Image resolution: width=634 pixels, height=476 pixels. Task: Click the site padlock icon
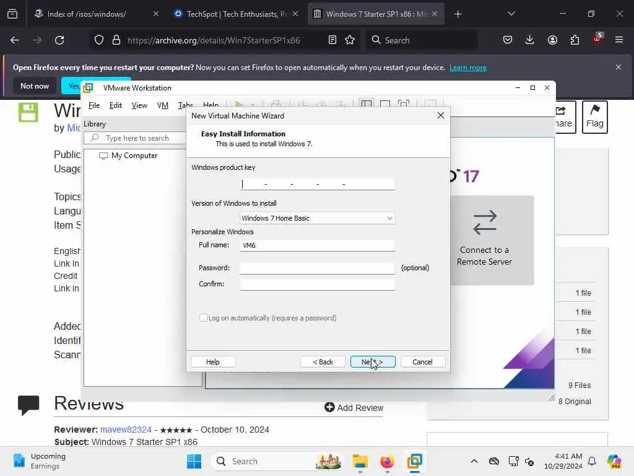pyautogui.click(x=116, y=40)
